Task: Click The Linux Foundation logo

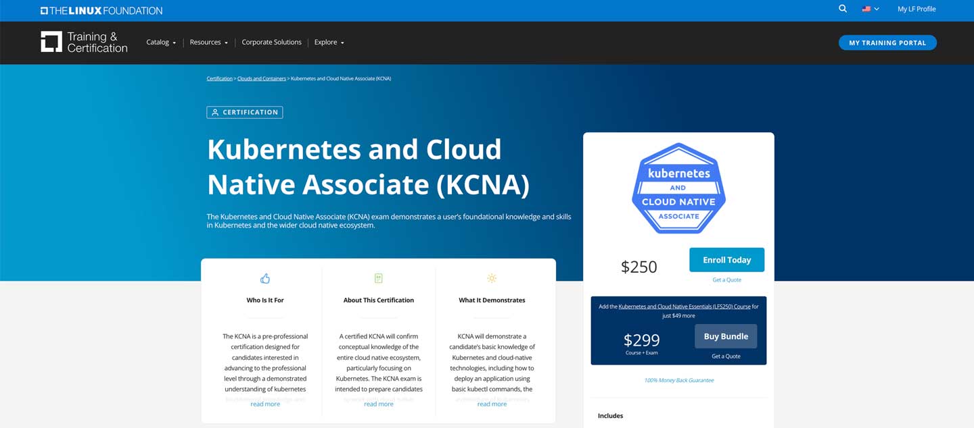Action: click(101, 10)
